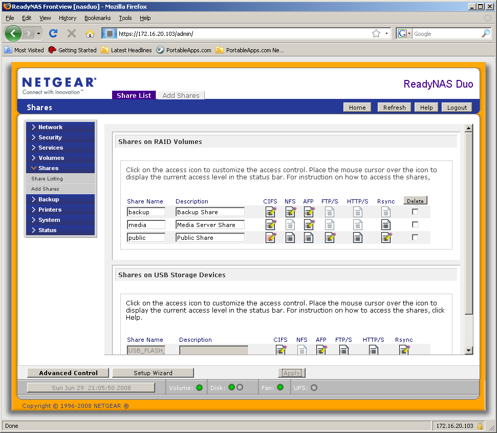Open the Bookmarks menu
The width and height of the screenshot is (497, 433).
[97, 18]
